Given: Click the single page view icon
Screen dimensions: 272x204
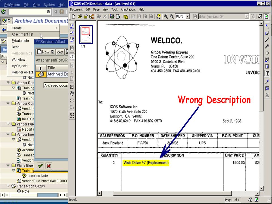Looking at the screenshot, I should 72,48.
